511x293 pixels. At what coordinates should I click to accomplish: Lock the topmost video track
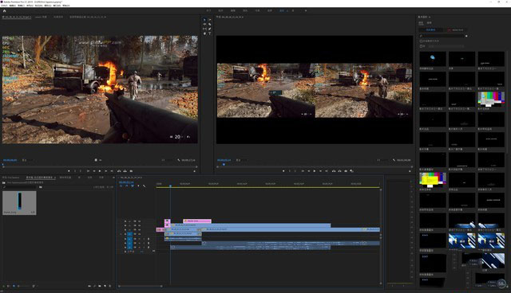point(125,221)
